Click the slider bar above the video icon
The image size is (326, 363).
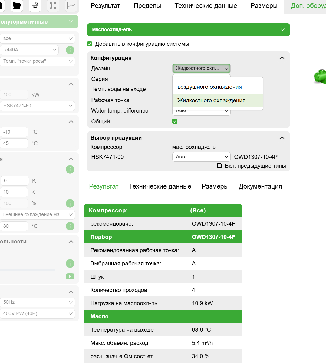28,270
